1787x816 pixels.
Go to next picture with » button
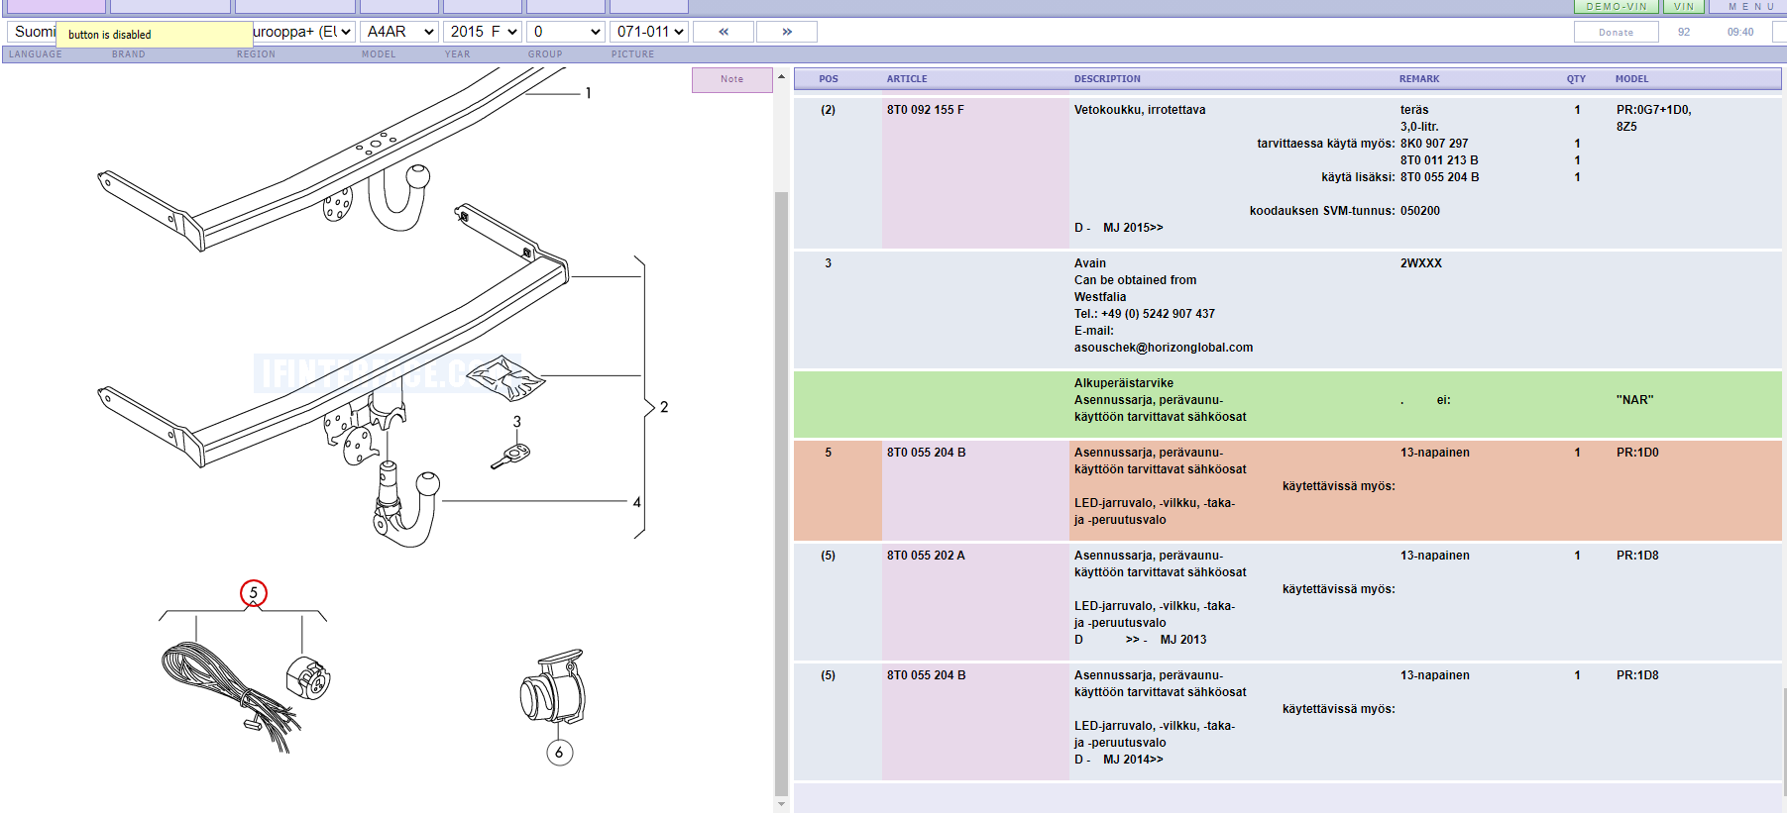tap(786, 32)
